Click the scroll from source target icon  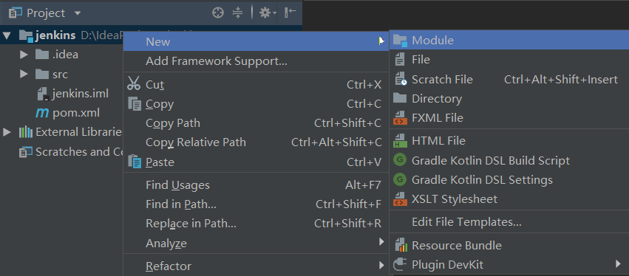218,13
